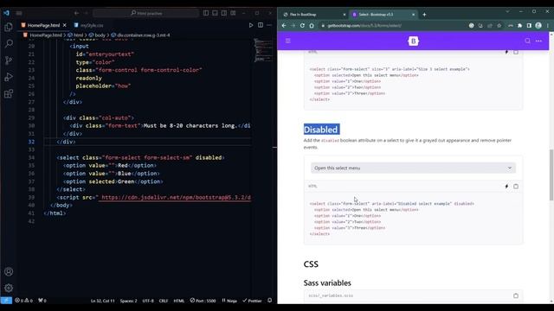The width and height of the screenshot is (554, 311).
Task: Open the Source Control view
Action: click(x=9, y=60)
